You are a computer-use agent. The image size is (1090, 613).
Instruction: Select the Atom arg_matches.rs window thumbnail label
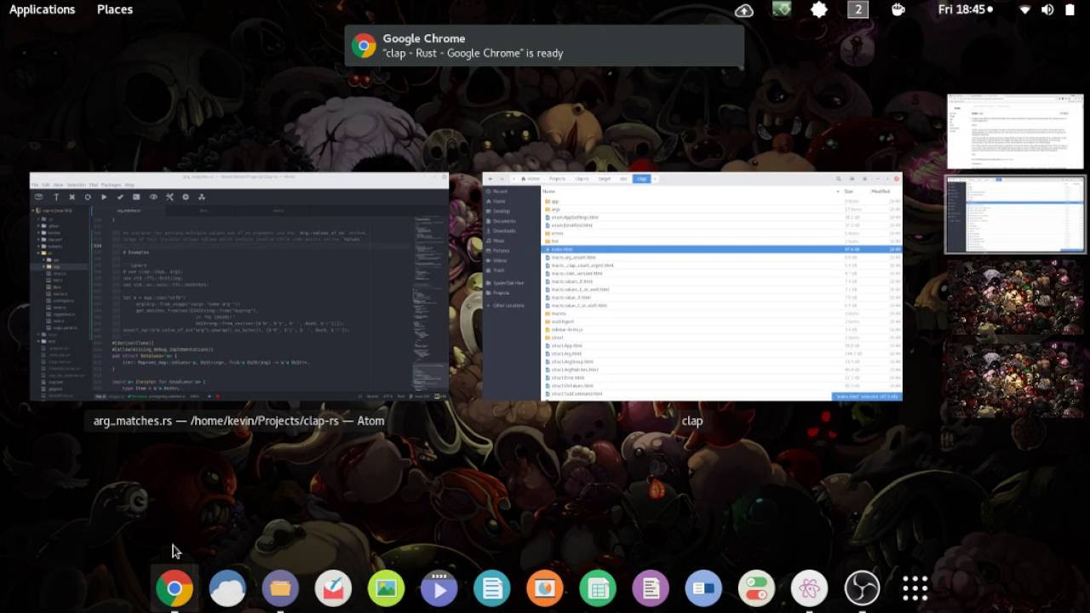tap(239, 421)
